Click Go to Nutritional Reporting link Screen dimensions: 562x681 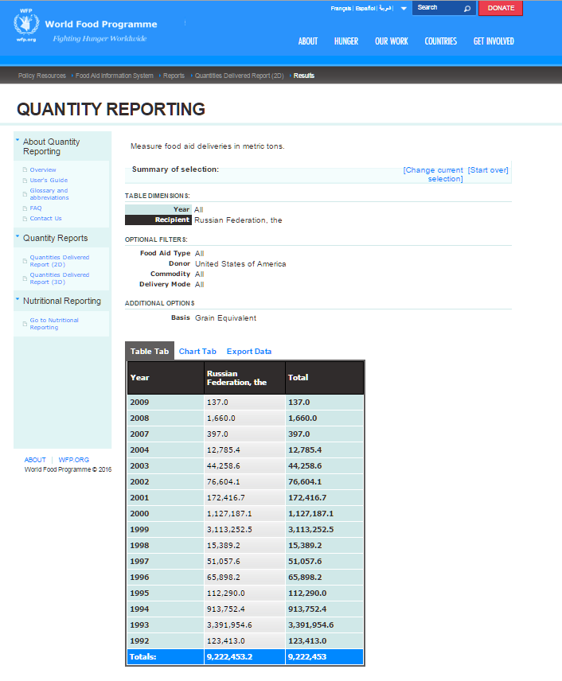pyautogui.click(x=54, y=324)
